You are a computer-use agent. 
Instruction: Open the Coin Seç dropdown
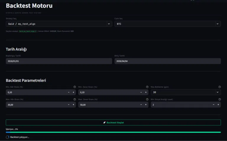pos(167,24)
